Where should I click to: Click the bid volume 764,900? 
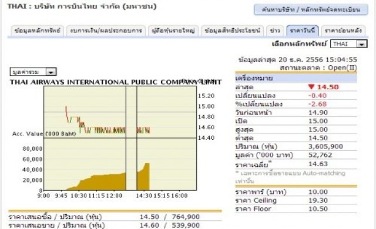[x=186, y=217]
